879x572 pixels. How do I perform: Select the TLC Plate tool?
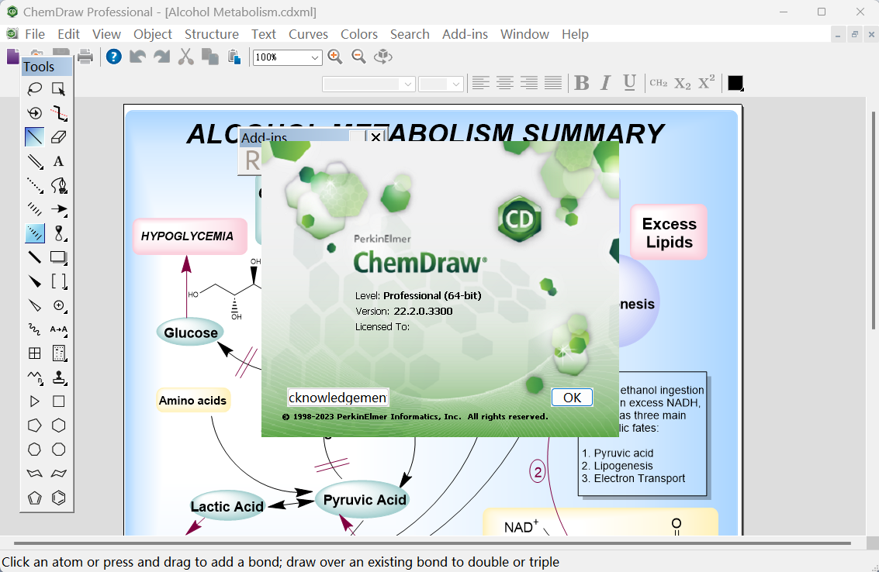(58, 353)
